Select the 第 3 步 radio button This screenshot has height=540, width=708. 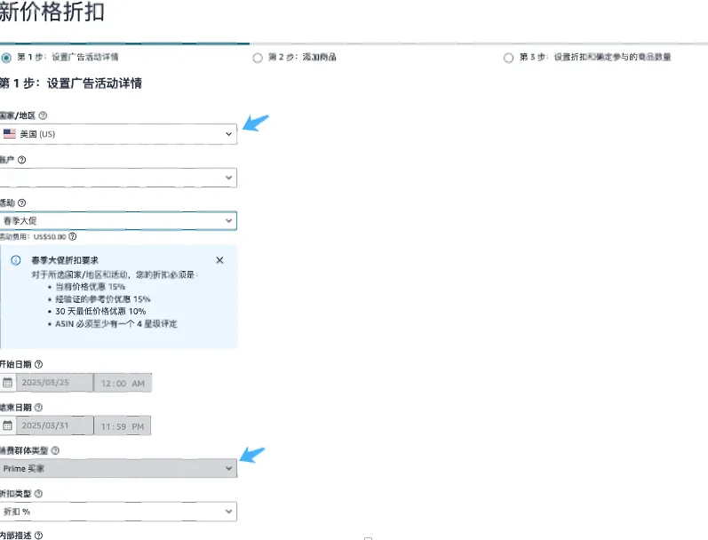508,58
